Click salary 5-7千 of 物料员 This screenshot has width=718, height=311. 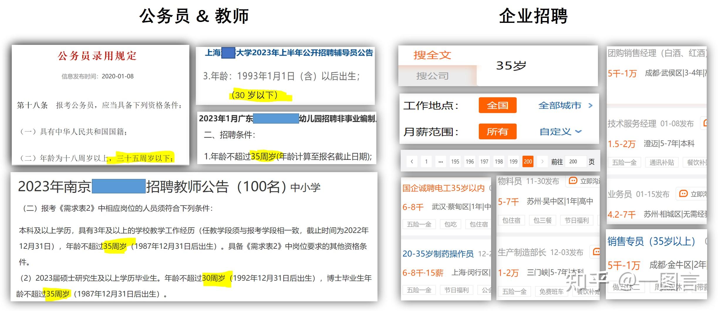point(508,202)
